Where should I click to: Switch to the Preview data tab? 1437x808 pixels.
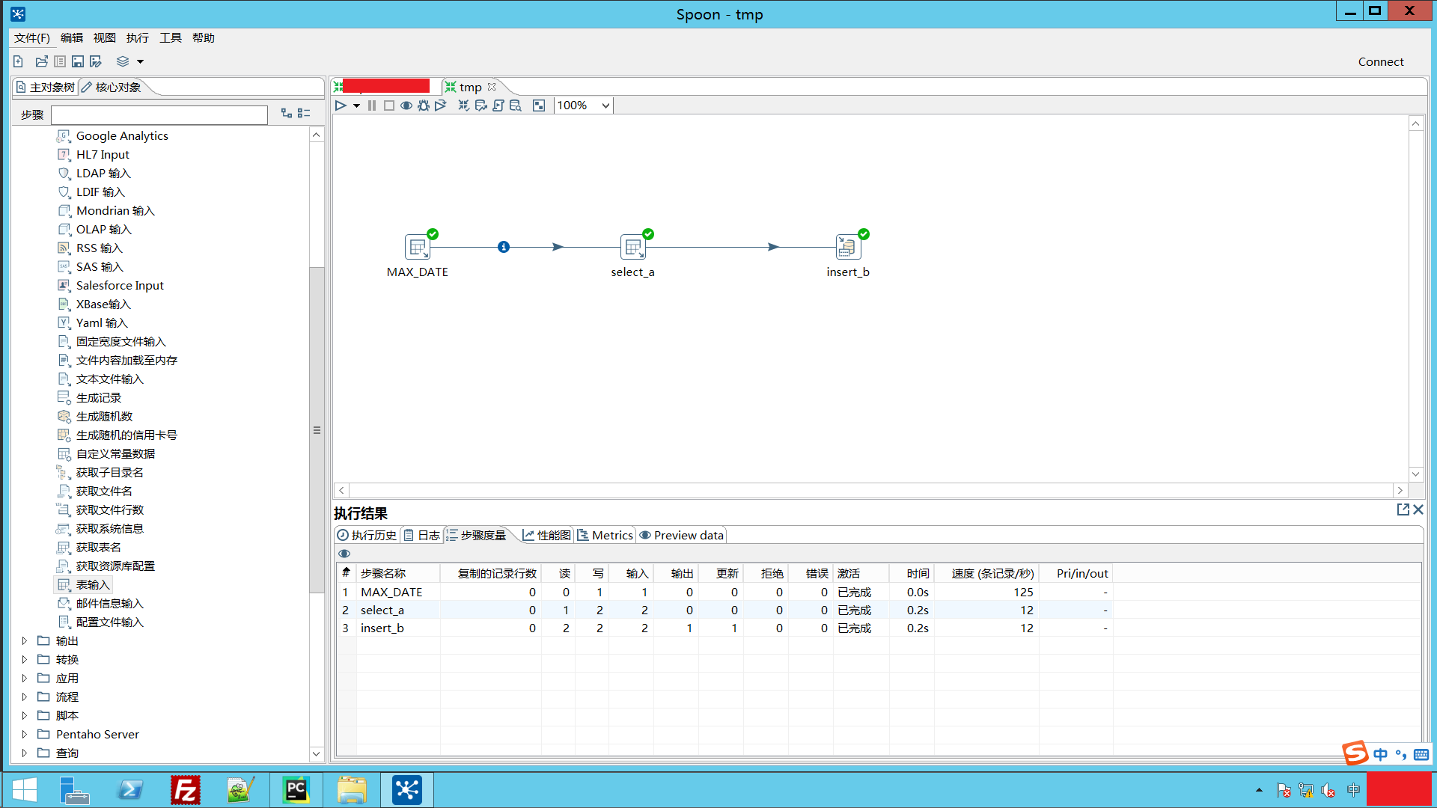coord(682,536)
